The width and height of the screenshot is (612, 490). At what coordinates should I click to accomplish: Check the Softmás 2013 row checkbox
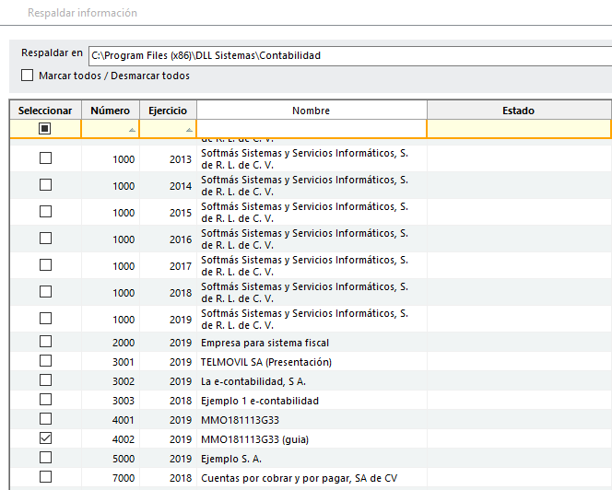coord(45,158)
